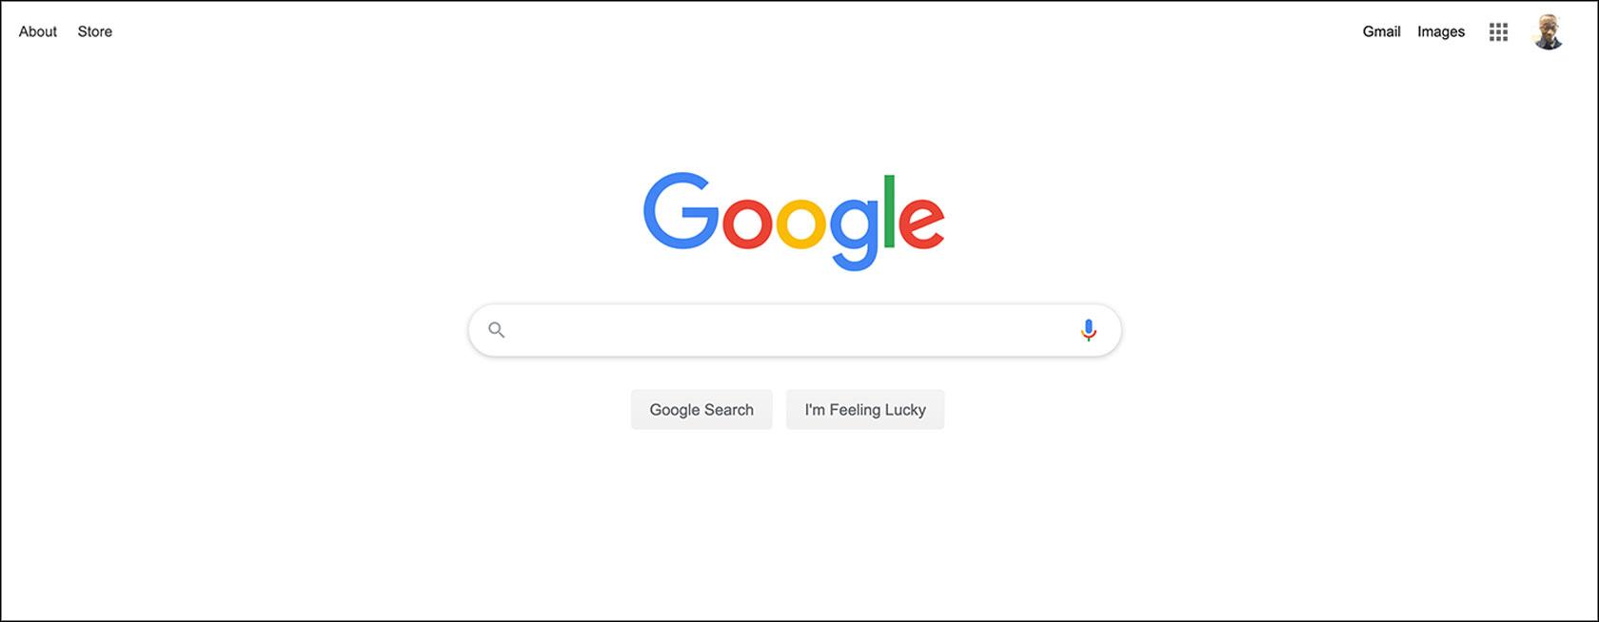Screen dimensions: 1599x622
Task: Click the green letter l in logo
Action: [x=889, y=211]
